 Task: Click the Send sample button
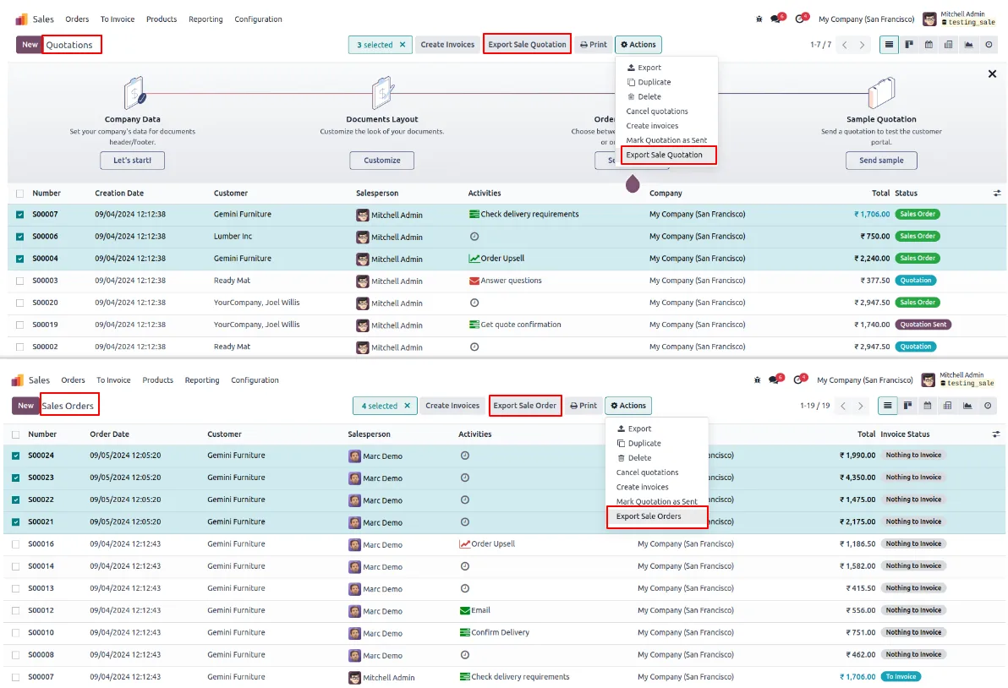(x=881, y=160)
